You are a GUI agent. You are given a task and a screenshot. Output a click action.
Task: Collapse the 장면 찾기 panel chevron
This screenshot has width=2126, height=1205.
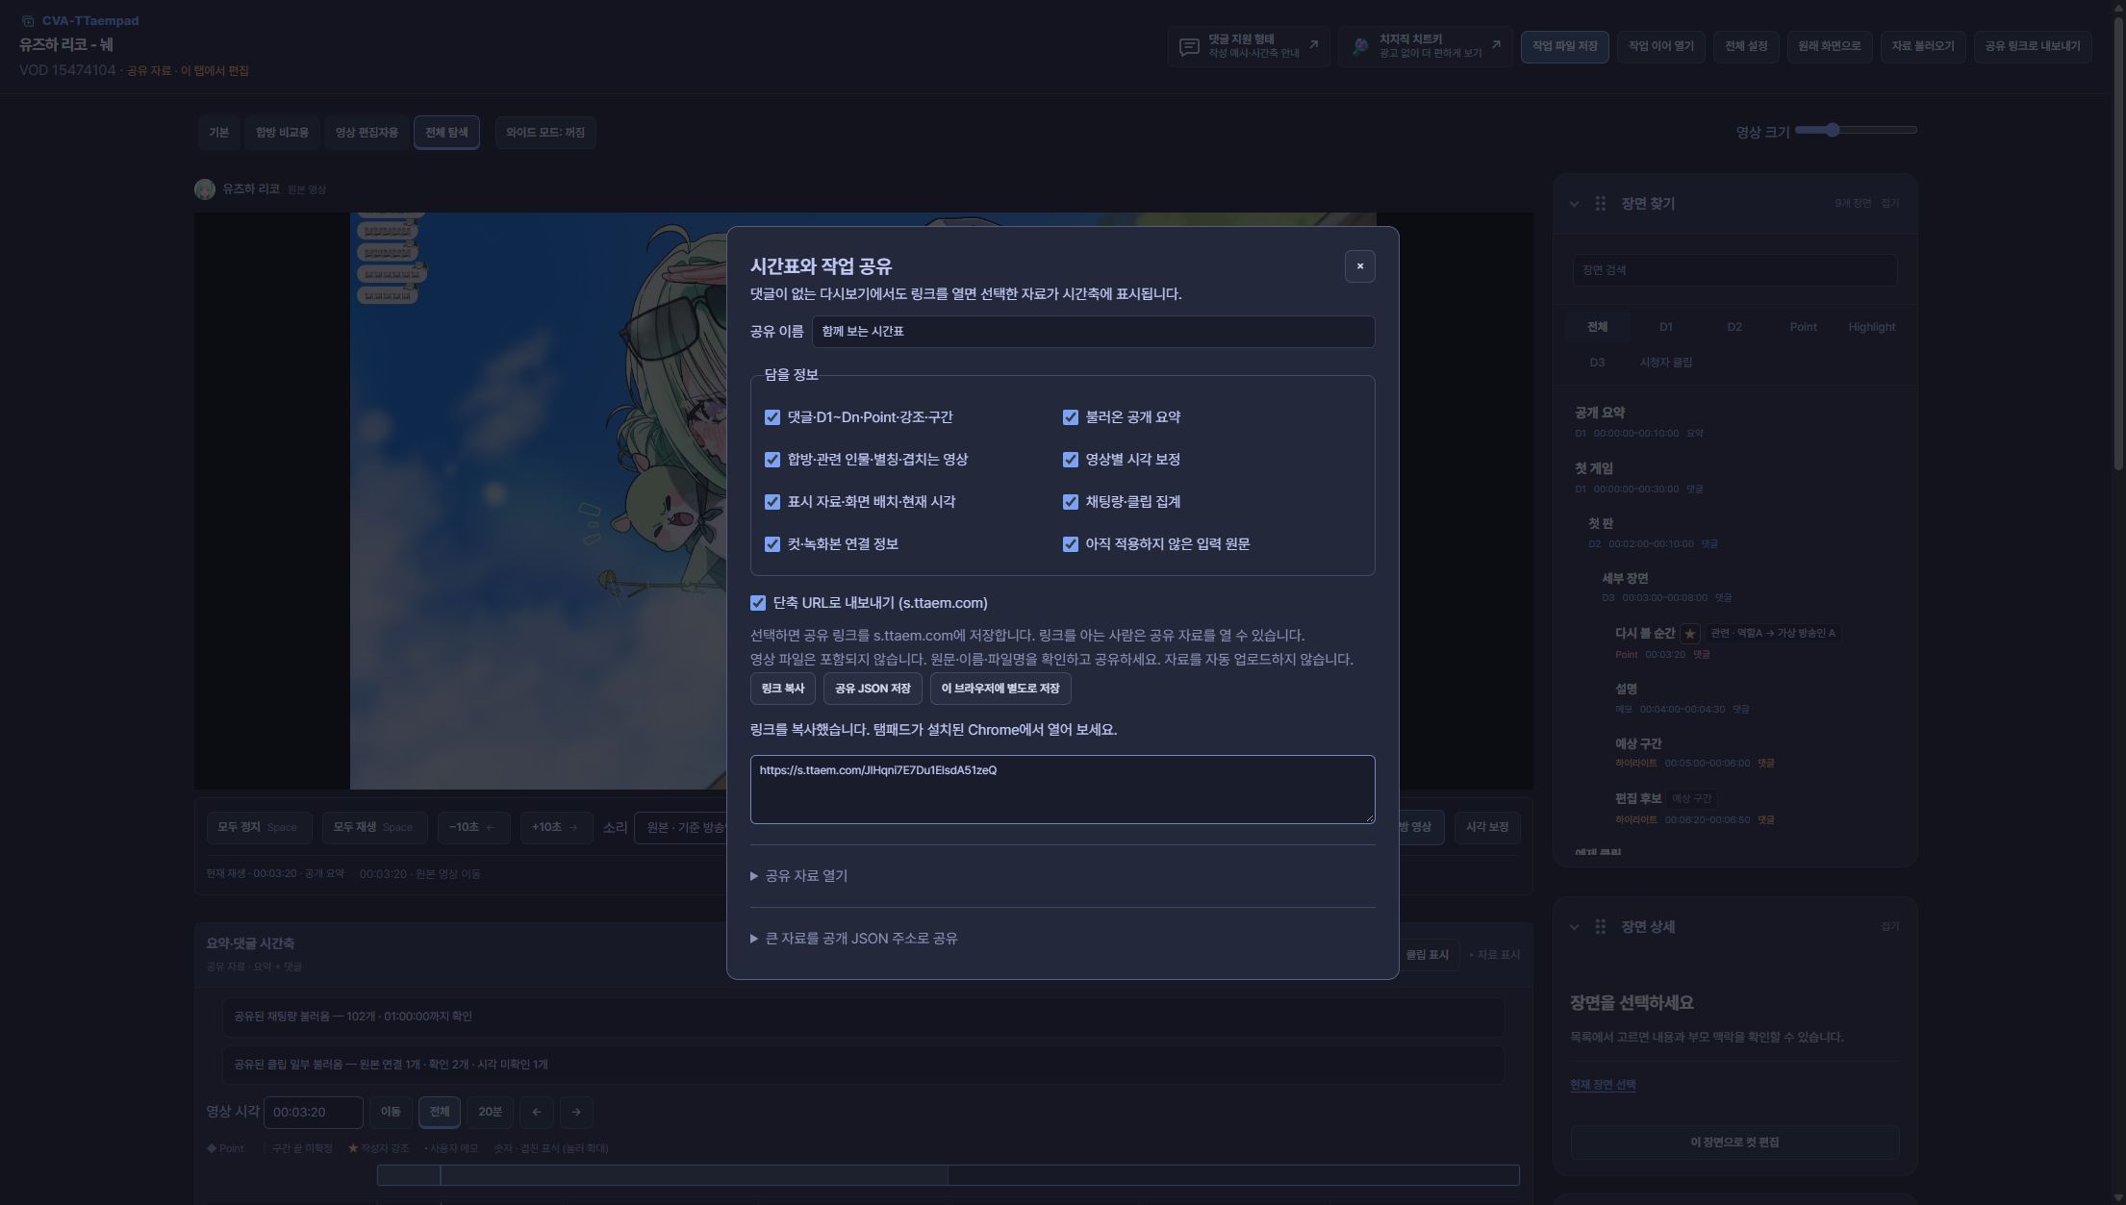(x=1574, y=204)
